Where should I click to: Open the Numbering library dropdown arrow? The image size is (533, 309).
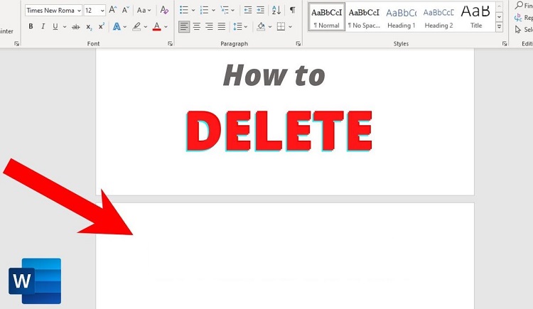[x=213, y=10]
